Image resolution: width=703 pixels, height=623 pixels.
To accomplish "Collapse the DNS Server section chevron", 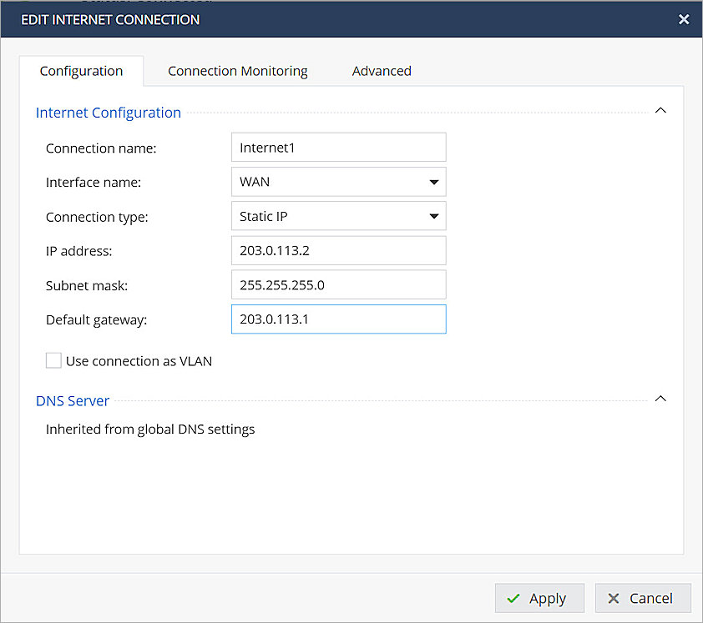I will (x=660, y=398).
